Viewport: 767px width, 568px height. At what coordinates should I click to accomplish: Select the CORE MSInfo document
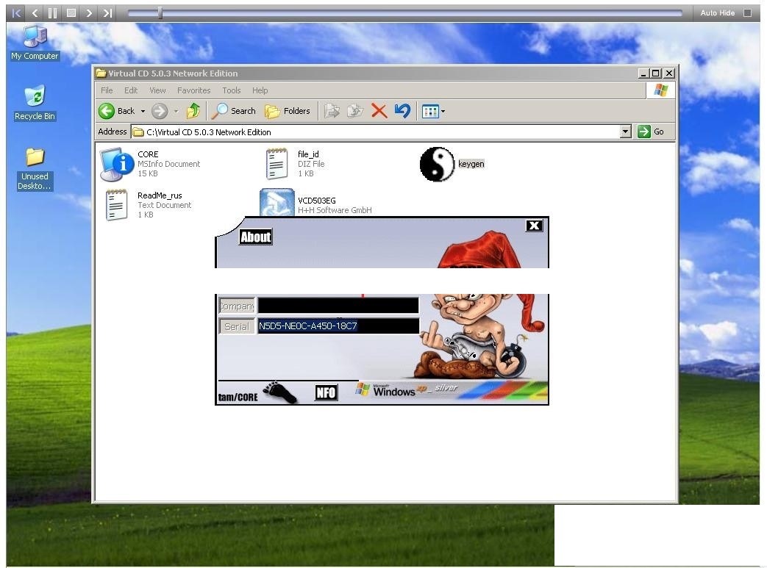[150, 165]
